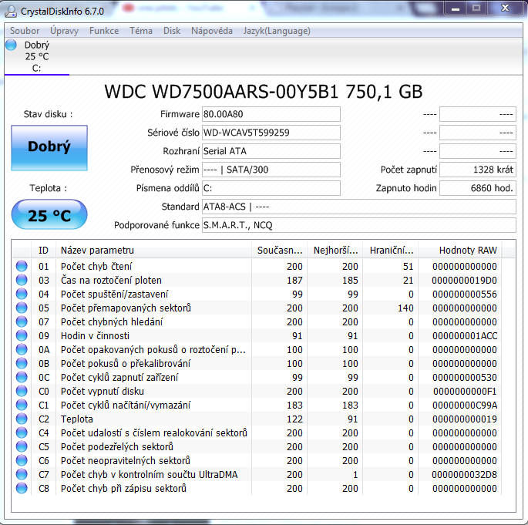Click threshold value 140 in row 05
The width and height of the screenshot is (528, 525).
coord(405,308)
